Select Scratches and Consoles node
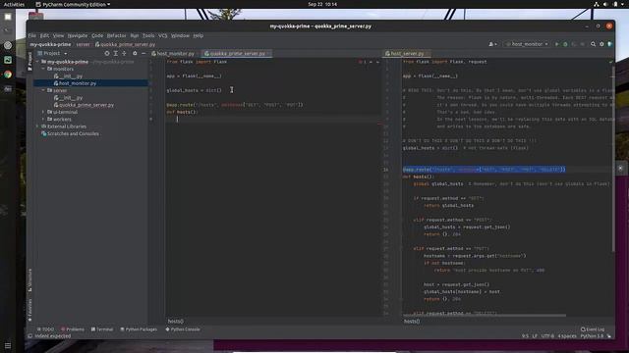The width and height of the screenshot is (629, 353). click(73, 133)
